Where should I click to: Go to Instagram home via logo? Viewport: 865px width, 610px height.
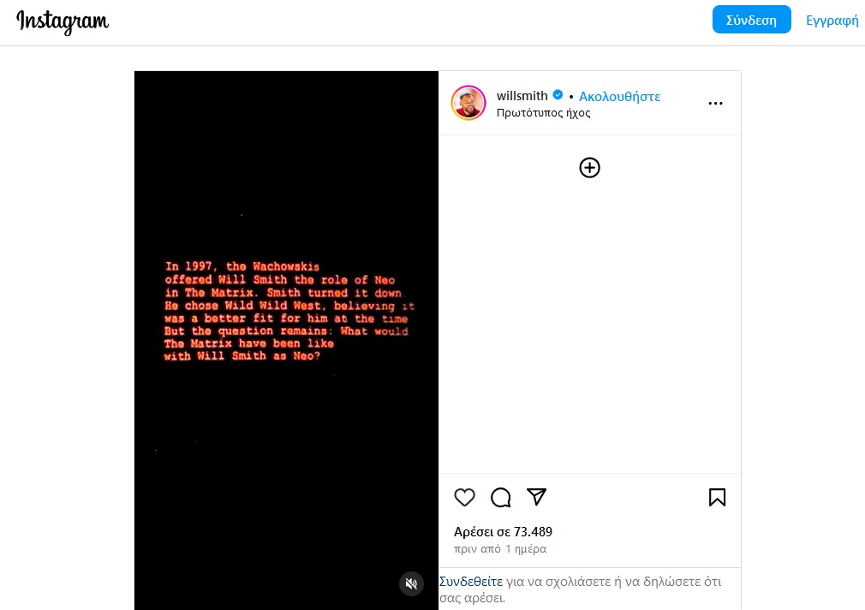tap(63, 21)
